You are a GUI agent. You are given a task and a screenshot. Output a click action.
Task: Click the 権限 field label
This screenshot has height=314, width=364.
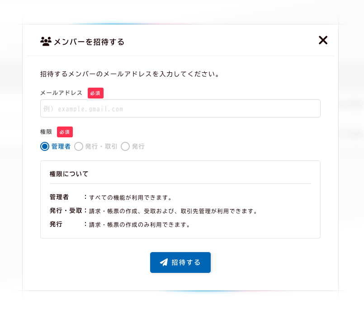tap(46, 132)
